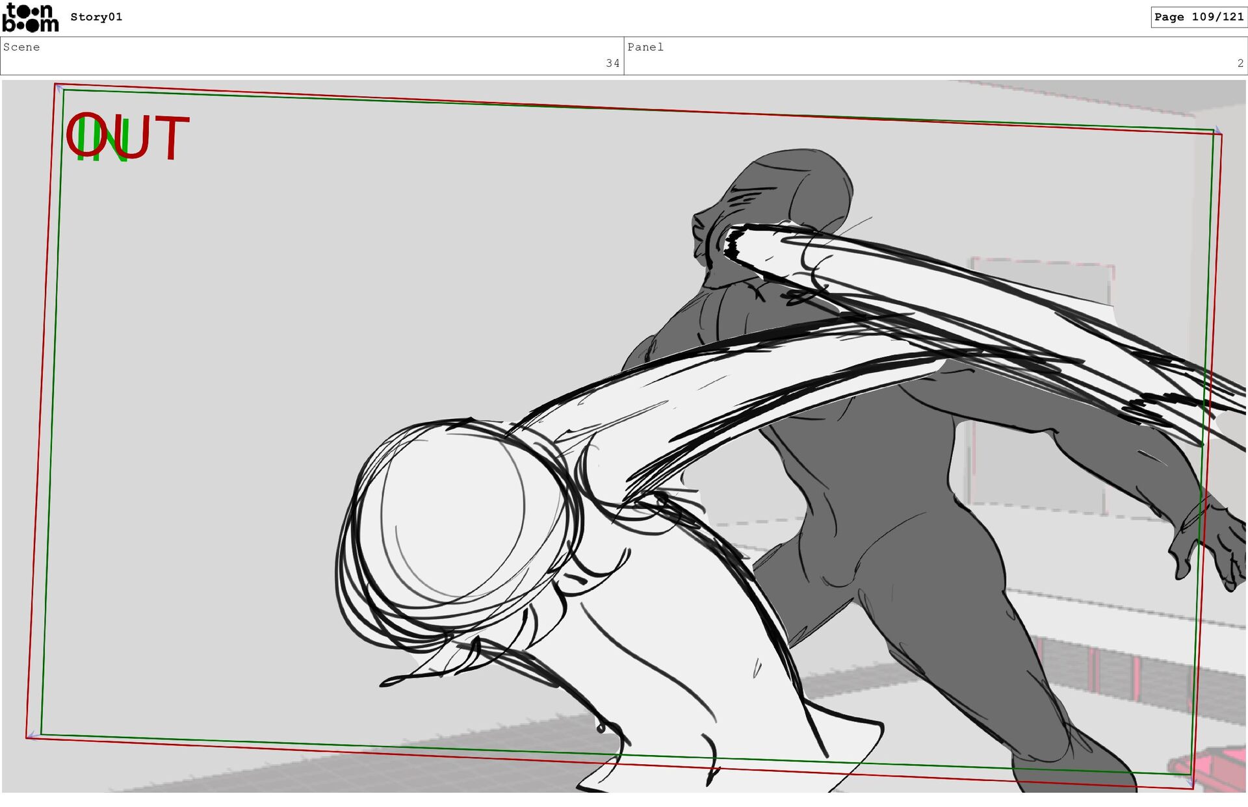
Task: Click the small earring on the foreground character
Action: point(601,728)
